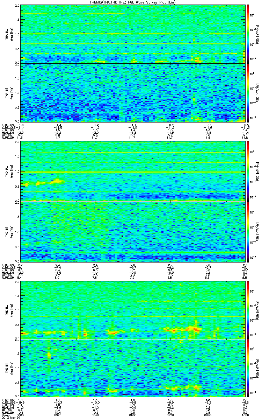Click the THD B-perp y-axis label
The image size is (262, 420).
pos(7,171)
